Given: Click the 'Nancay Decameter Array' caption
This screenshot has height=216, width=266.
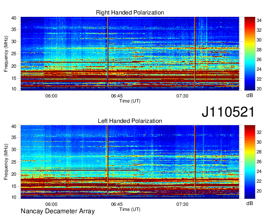Looking at the screenshot, I should [x=58, y=211].
